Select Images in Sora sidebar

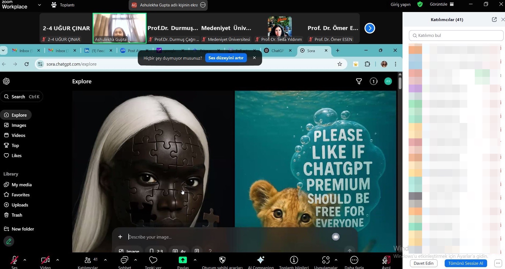15,125
